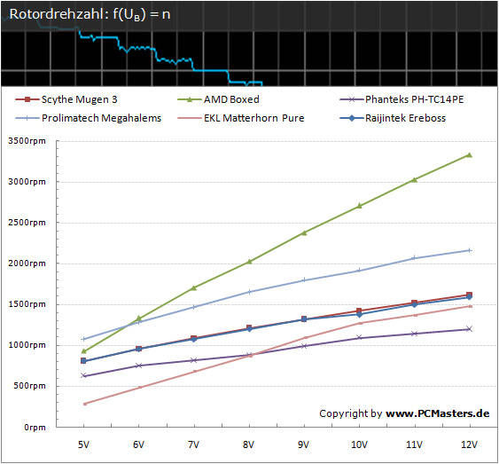Click the 2000rpm axis label
The width and height of the screenshot is (499, 464).
point(27,263)
